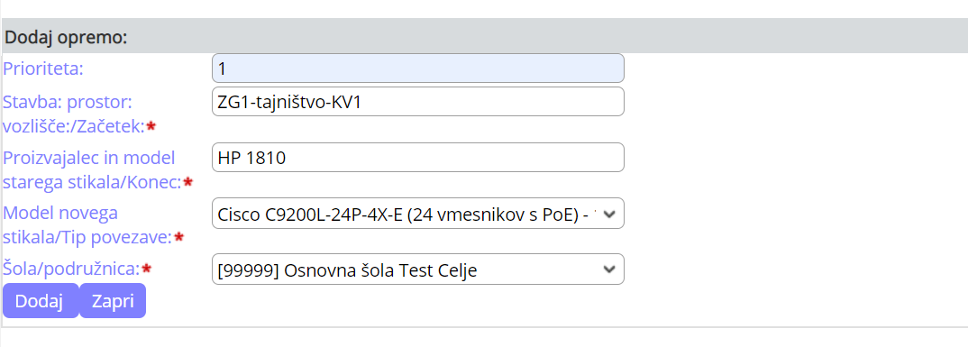The image size is (968, 347).
Task: Click into the ZG1-tajništvo-KV1 text field
Action: [418, 101]
